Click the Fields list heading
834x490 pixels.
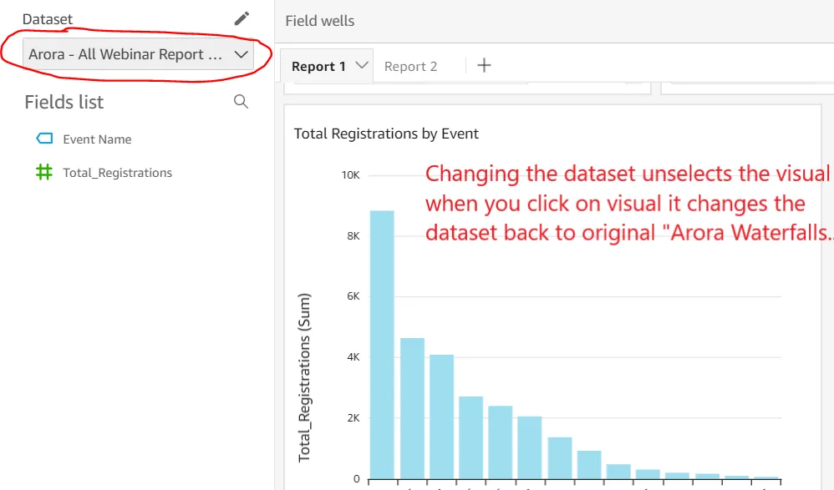coord(64,102)
